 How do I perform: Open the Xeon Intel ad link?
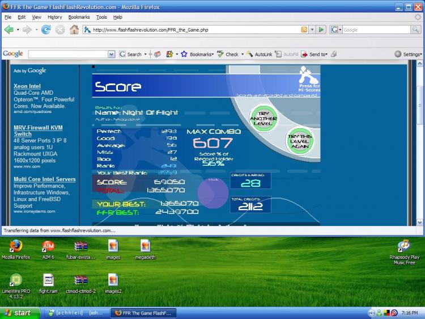coord(27,86)
